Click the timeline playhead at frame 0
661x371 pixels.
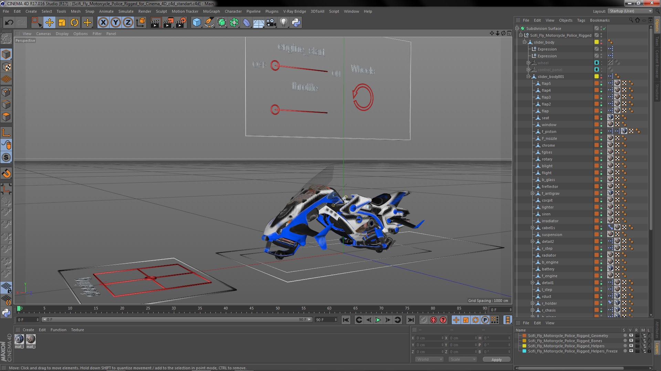coord(19,308)
